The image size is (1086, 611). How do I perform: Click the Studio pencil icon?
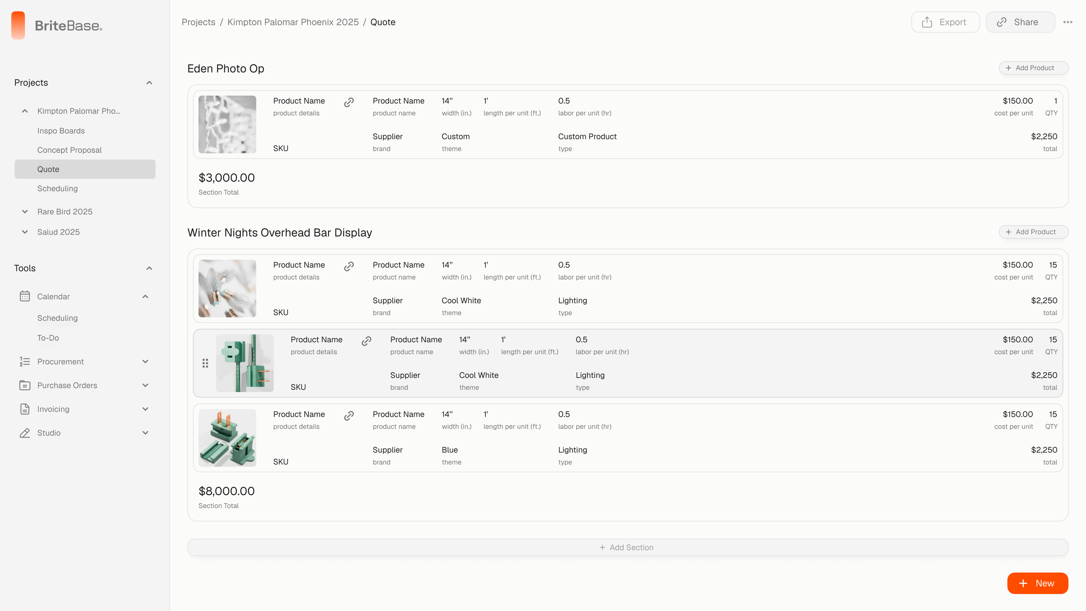tap(25, 433)
